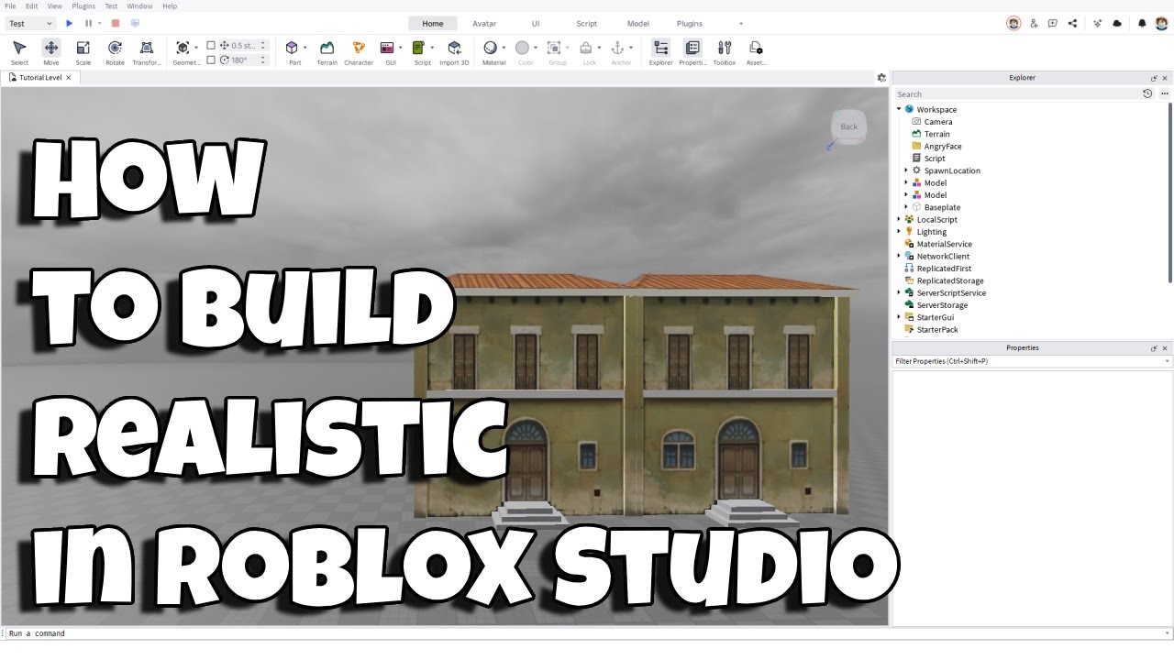Click Import 3D
The height and width of the screenshot is (660, 1174).
tap(454, 51)
